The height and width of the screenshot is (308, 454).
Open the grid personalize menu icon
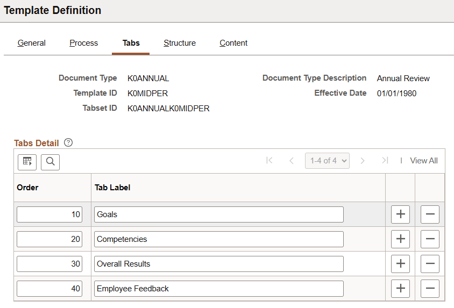coord(27,162)
